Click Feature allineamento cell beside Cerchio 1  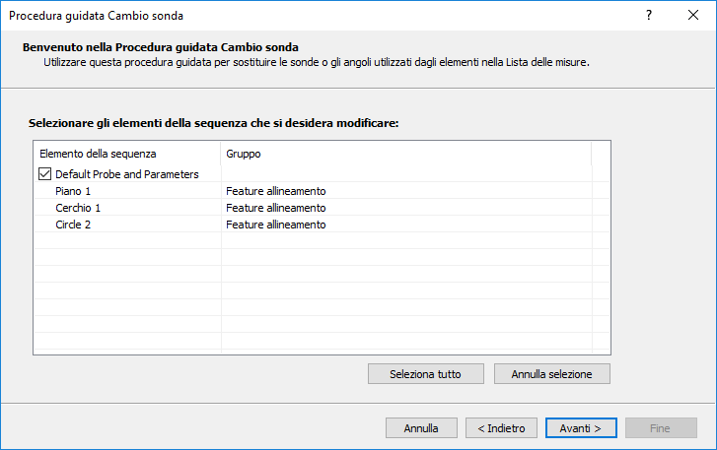(276, 208)
